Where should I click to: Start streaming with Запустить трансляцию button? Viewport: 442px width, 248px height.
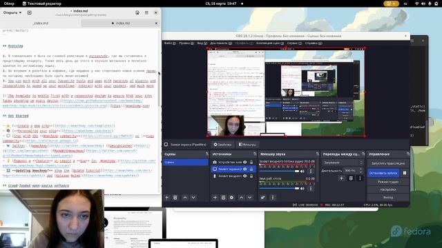point(388,163)
